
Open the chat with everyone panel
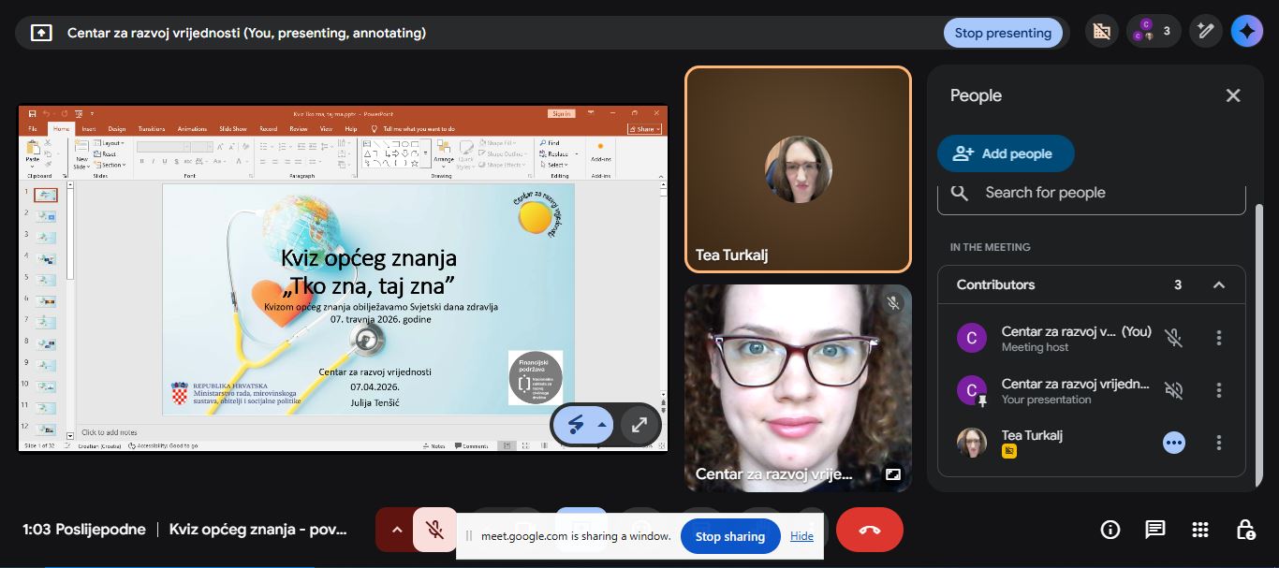tap(1155, 530)
